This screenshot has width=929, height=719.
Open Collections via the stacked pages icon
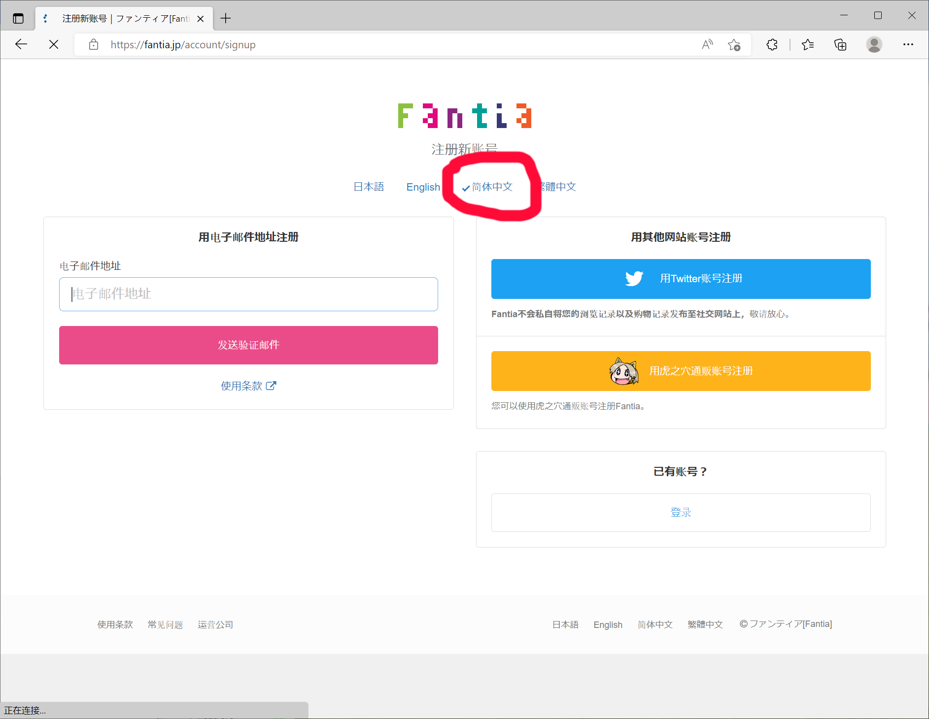click(x=840, y=44)
